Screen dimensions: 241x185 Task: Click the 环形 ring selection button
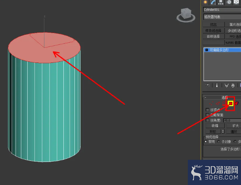(213, 131)
